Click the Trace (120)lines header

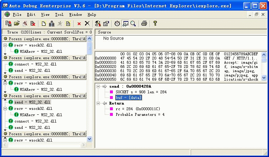47,32
